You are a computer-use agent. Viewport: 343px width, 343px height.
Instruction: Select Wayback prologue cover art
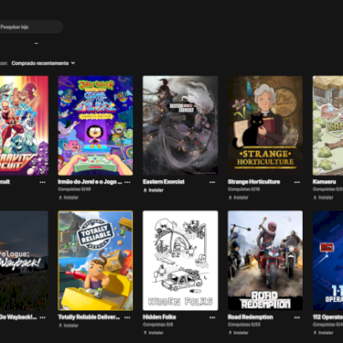point(24,261)
